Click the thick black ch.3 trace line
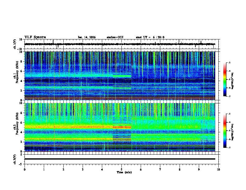246x190 pixels. click(x=120, y=159)
